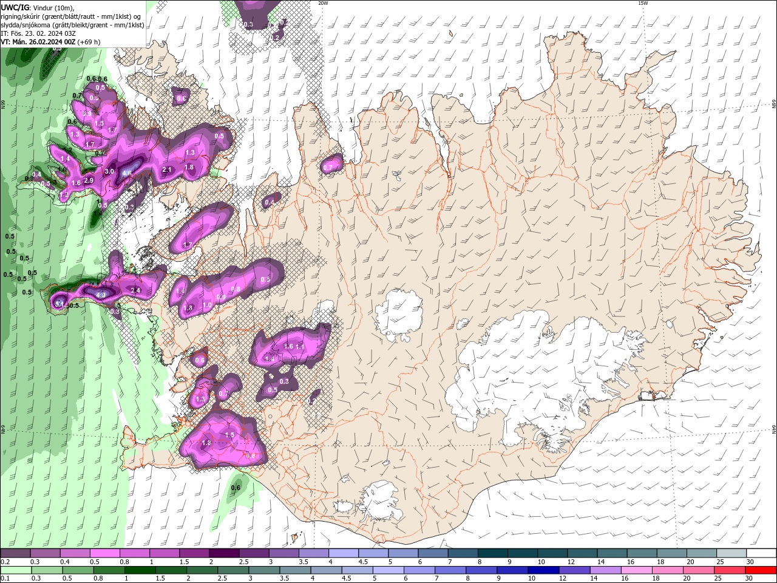Click the '2.1' snowfall value on the map
The width and height of the screenshot is (777, 583).
(168, 170)
